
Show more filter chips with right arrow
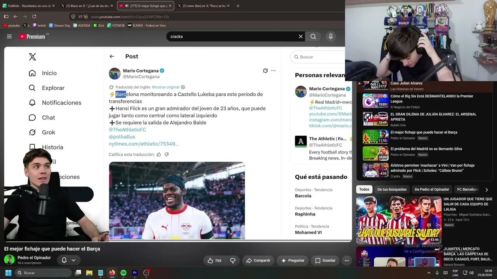[x=487, y=189]
